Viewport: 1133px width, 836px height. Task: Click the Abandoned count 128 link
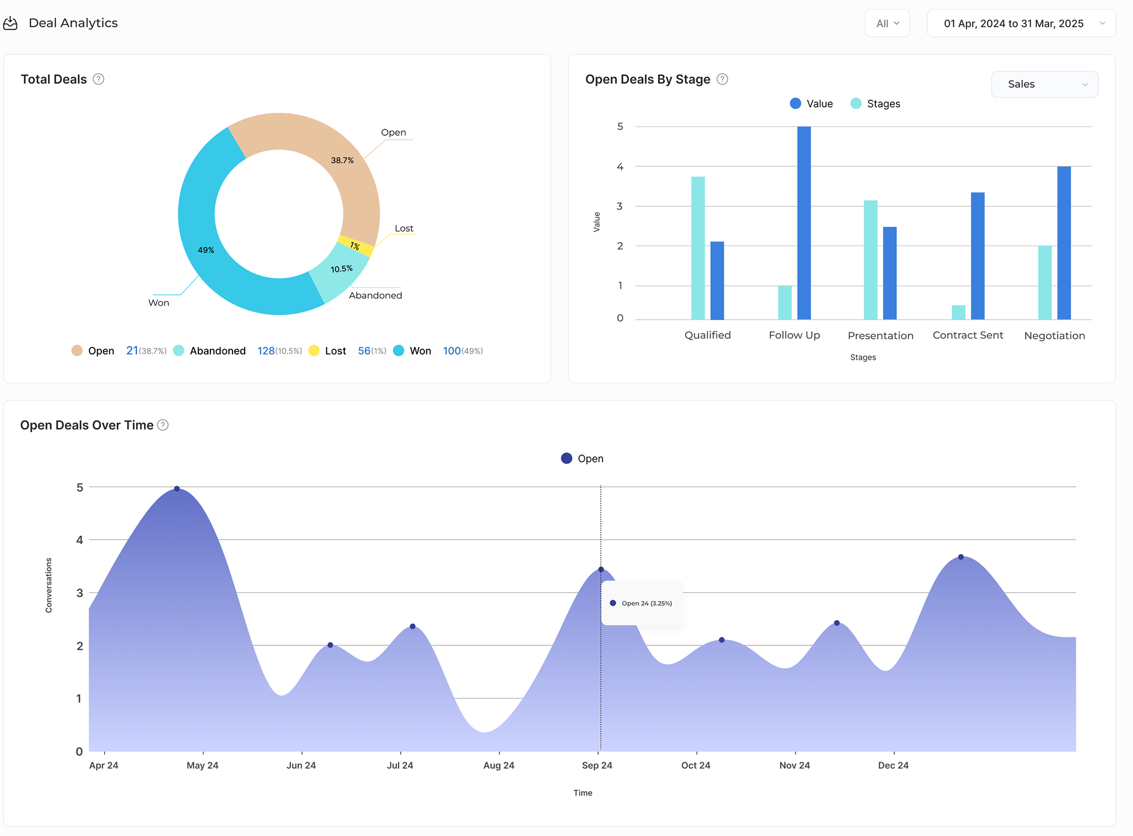(266, 350)
